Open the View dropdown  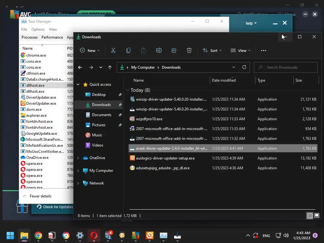coord(240,50)
